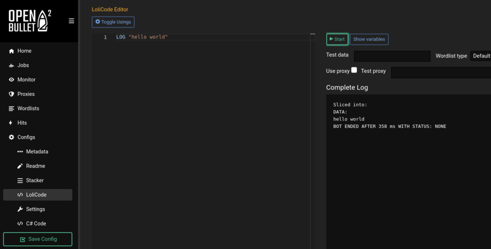The height and width of the screenshot is (249, 491).
Task: Click the LoliCode Editor heading
Action: [x=110, y=9]
